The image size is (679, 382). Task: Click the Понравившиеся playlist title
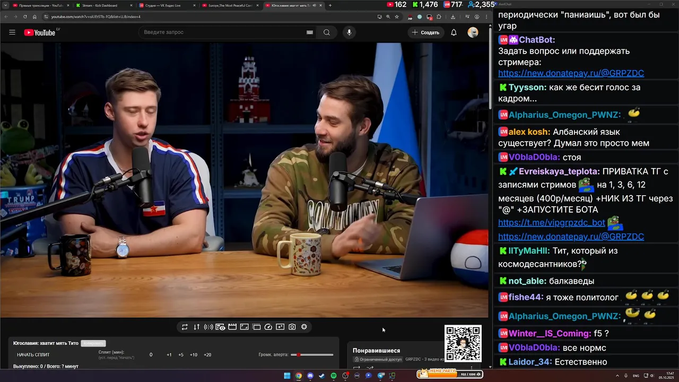pos(376,350)
